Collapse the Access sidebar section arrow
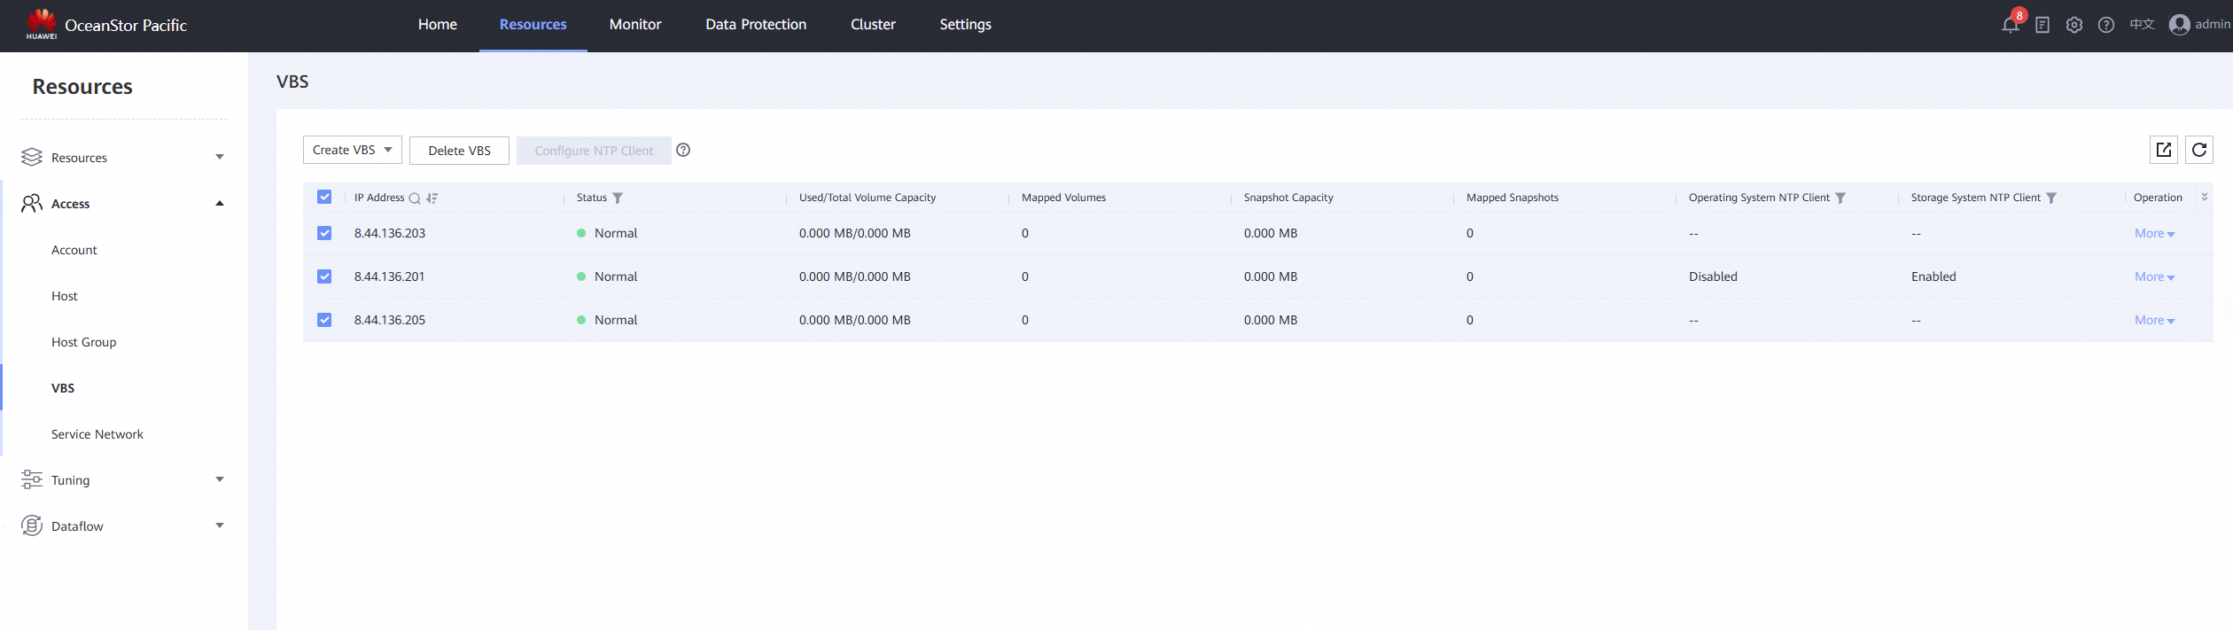Viewport: 2233px width, 630px height. [x=220, y=203]
